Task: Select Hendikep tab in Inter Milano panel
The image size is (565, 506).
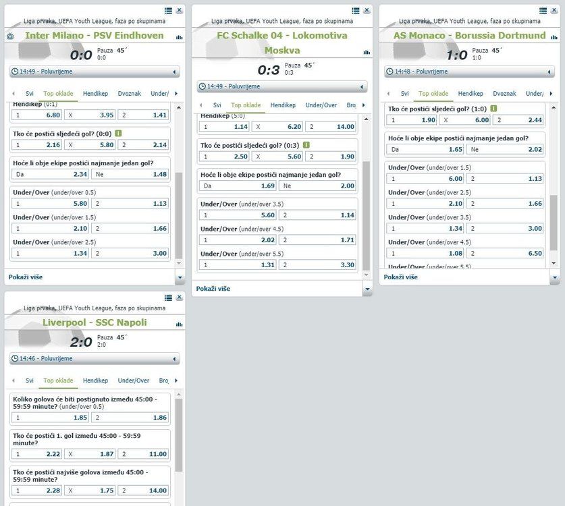Action: (95, 94)
